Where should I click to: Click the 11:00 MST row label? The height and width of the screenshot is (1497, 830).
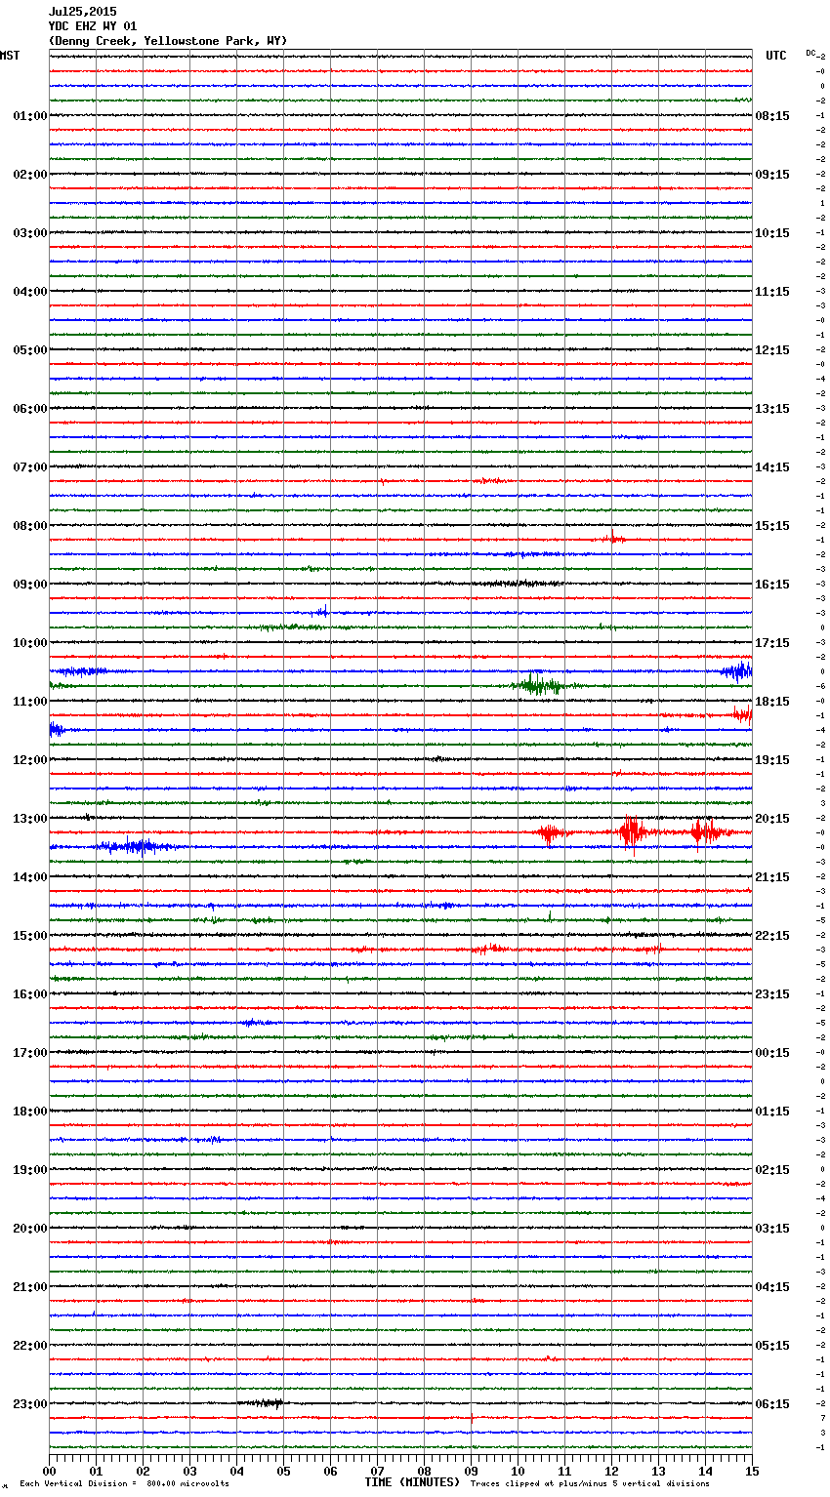[x=30, y=702]
